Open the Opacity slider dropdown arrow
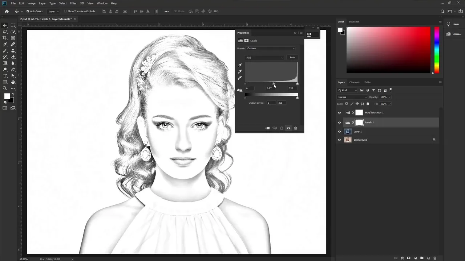 [390, 97]
